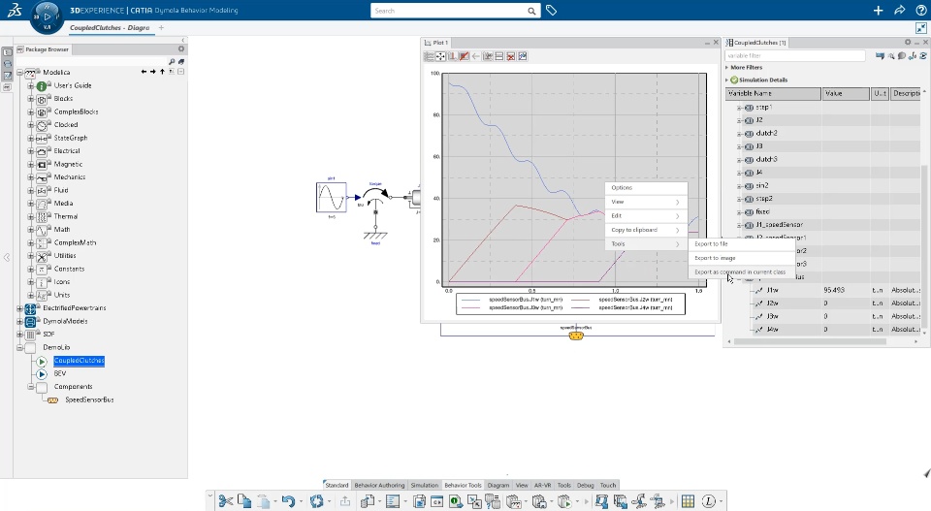
Task: Open the Diagram toolbar tab
Action: click(x=498, y=485)
